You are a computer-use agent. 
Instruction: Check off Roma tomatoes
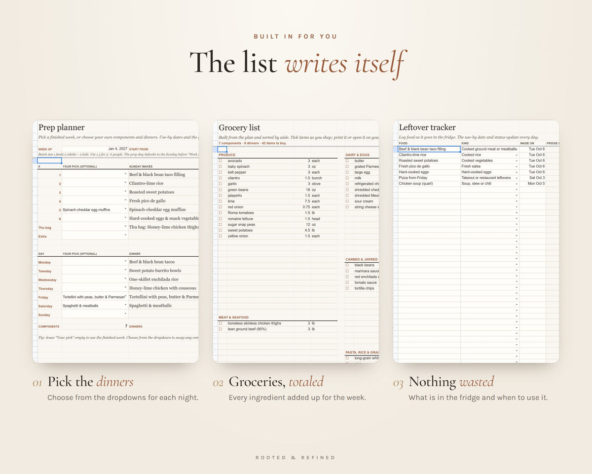221,213
